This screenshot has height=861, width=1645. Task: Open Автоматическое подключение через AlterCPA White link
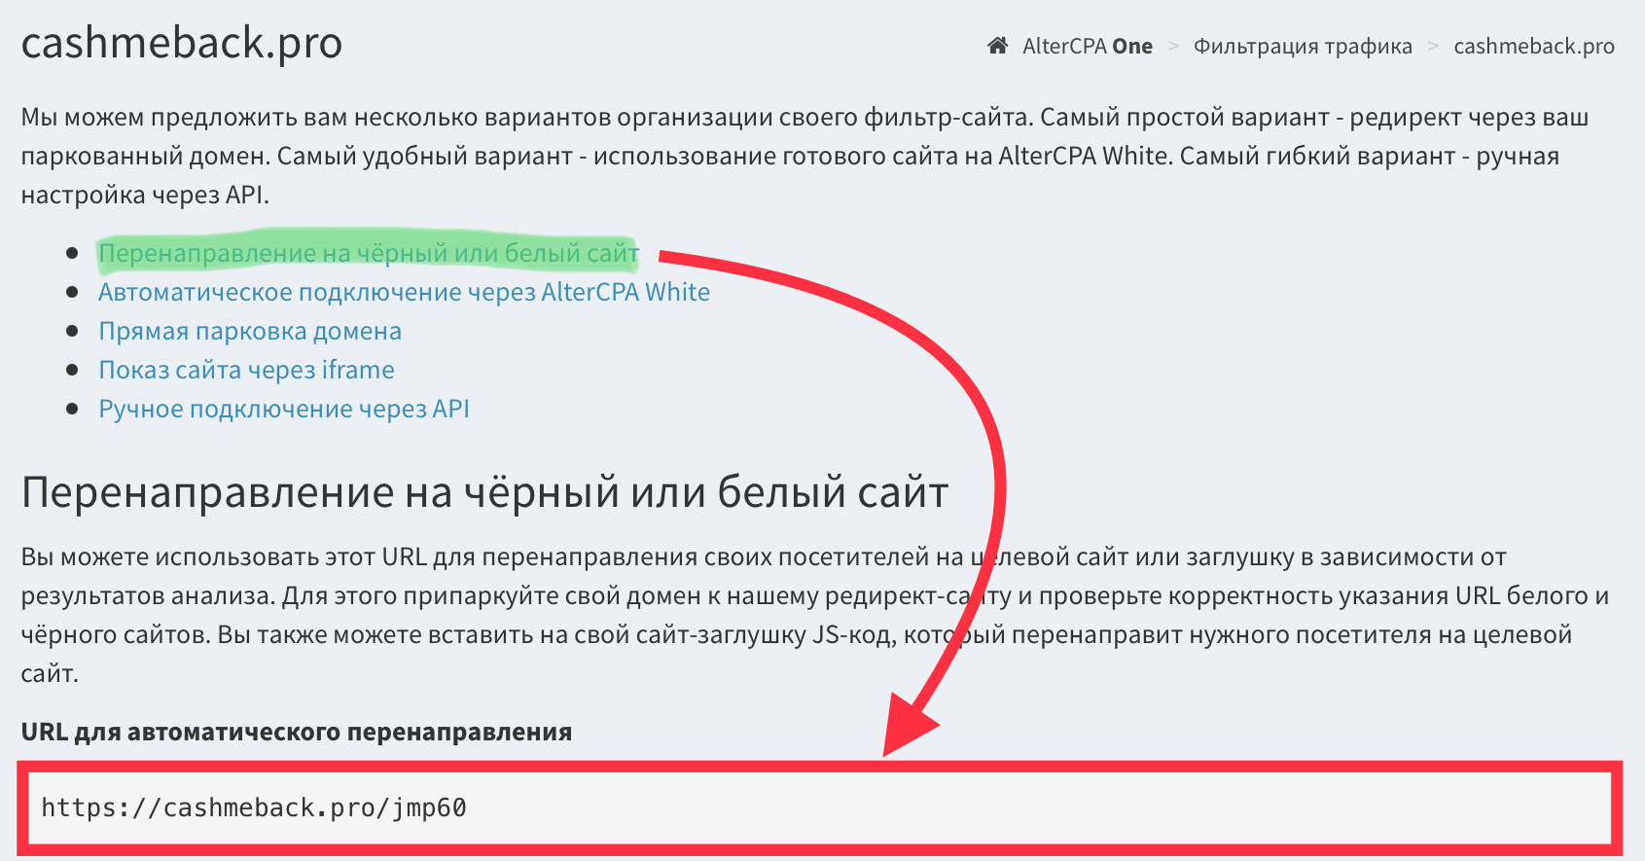pos(404,292)
